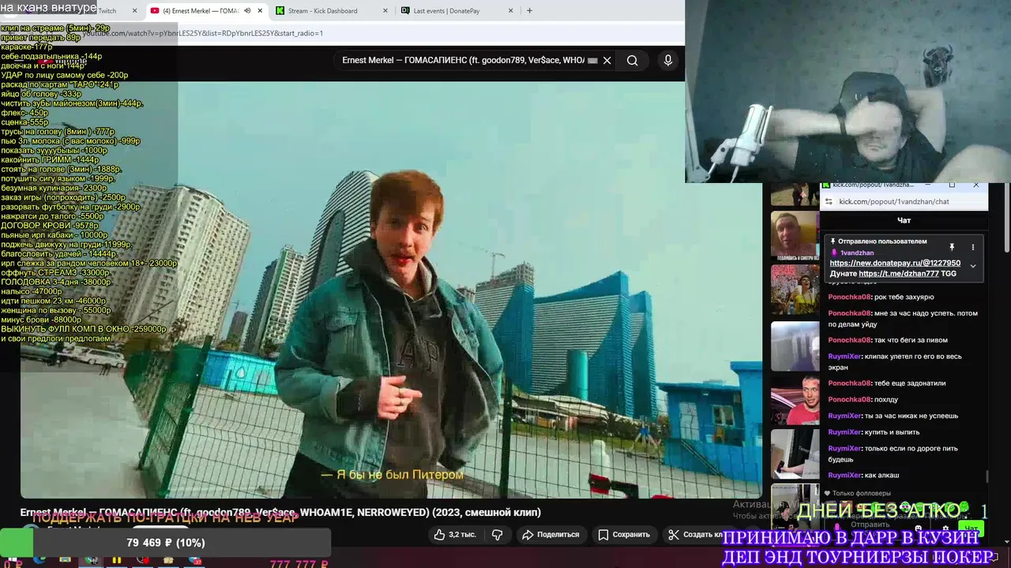Screen dimensions: 1011x568
Task: Close the Kick Dashboard tab
Action: 385,11
